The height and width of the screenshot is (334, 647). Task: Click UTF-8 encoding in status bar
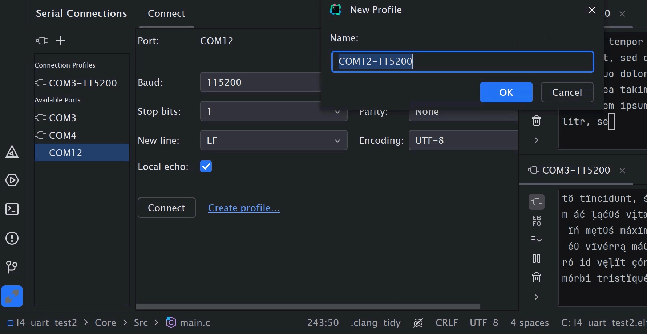click(484, 323)
